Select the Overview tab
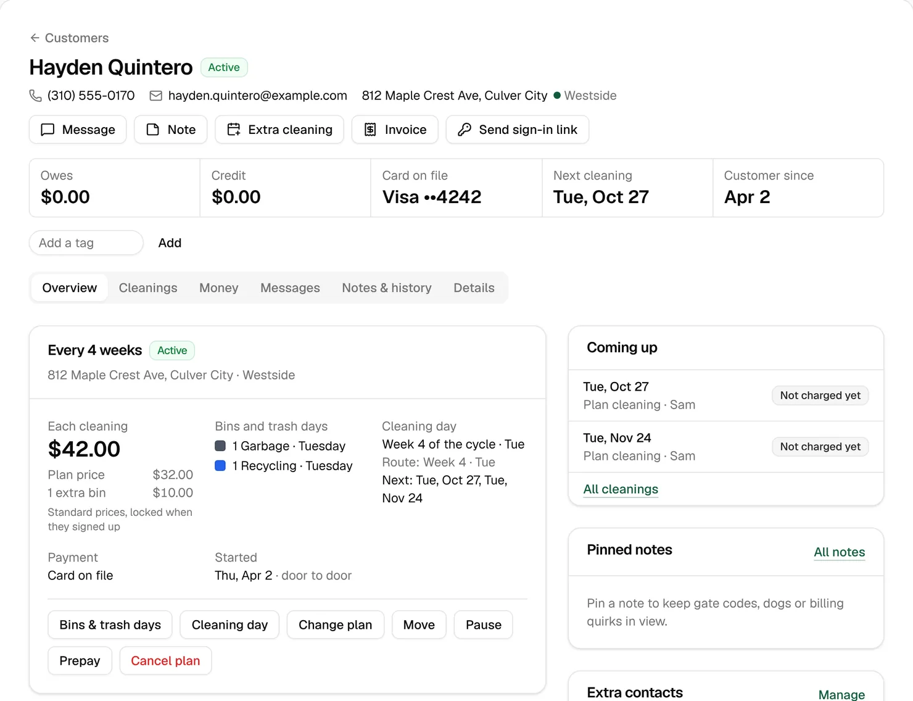 point(70,288)
